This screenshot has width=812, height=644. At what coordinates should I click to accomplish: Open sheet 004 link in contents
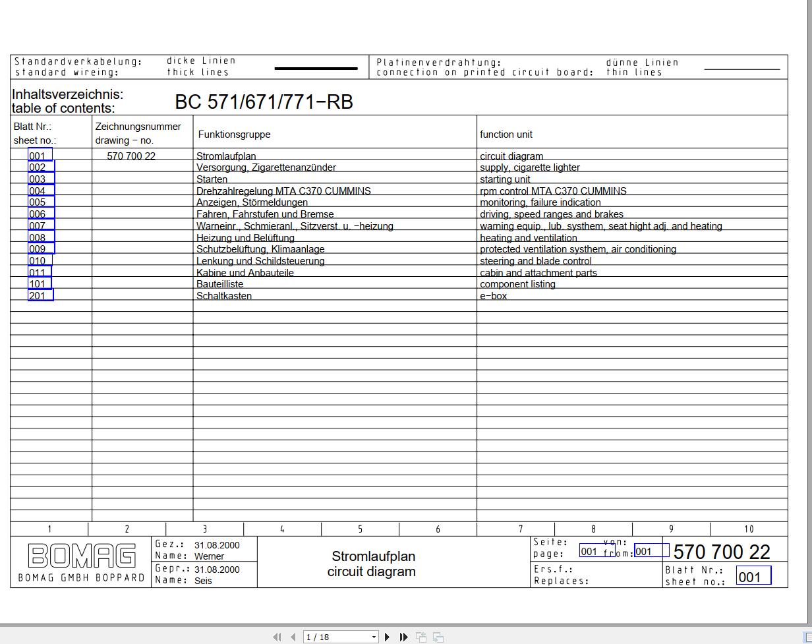[x=41, y=190]
